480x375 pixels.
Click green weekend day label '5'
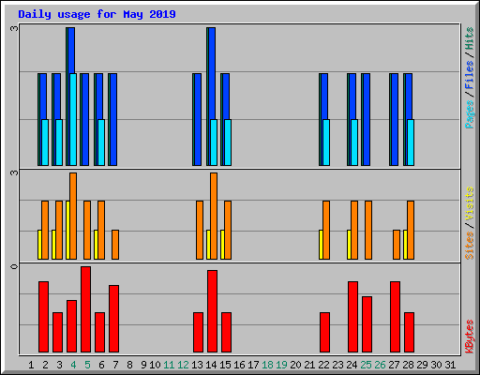pyautogui.click(x=87, y=365)
